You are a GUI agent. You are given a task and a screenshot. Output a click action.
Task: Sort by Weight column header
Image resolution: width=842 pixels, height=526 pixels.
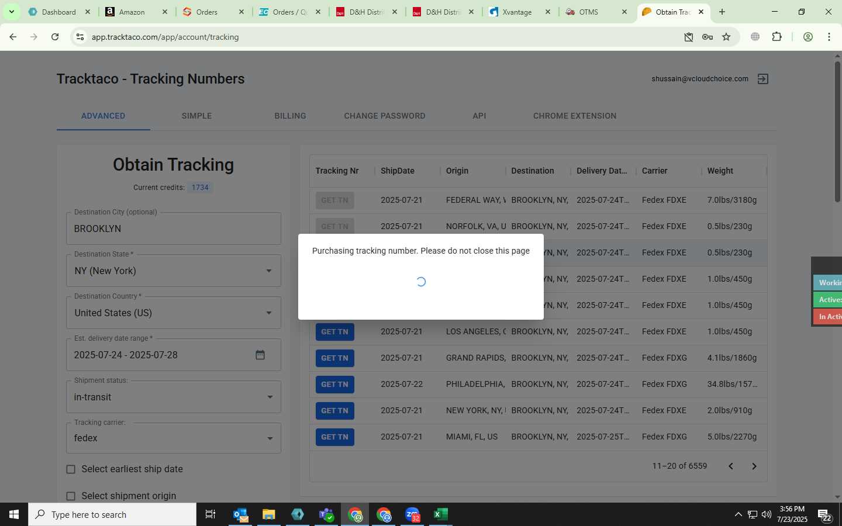coord(720,171)
